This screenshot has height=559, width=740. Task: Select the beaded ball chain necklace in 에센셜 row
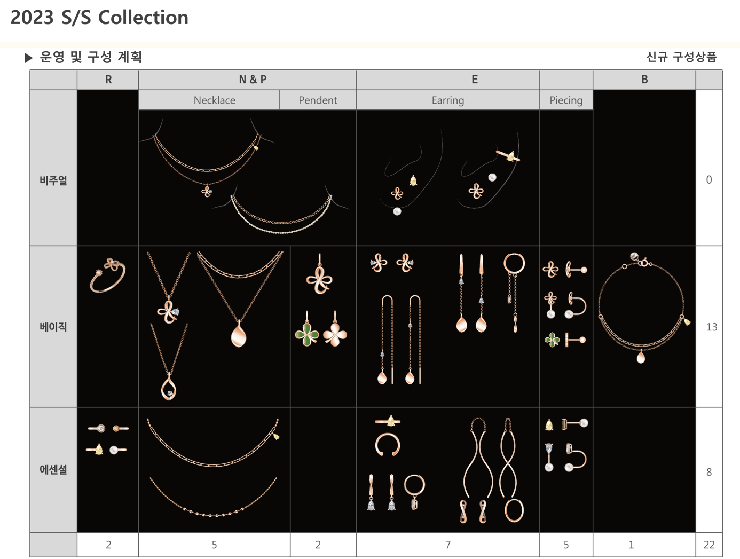point(213,497)
